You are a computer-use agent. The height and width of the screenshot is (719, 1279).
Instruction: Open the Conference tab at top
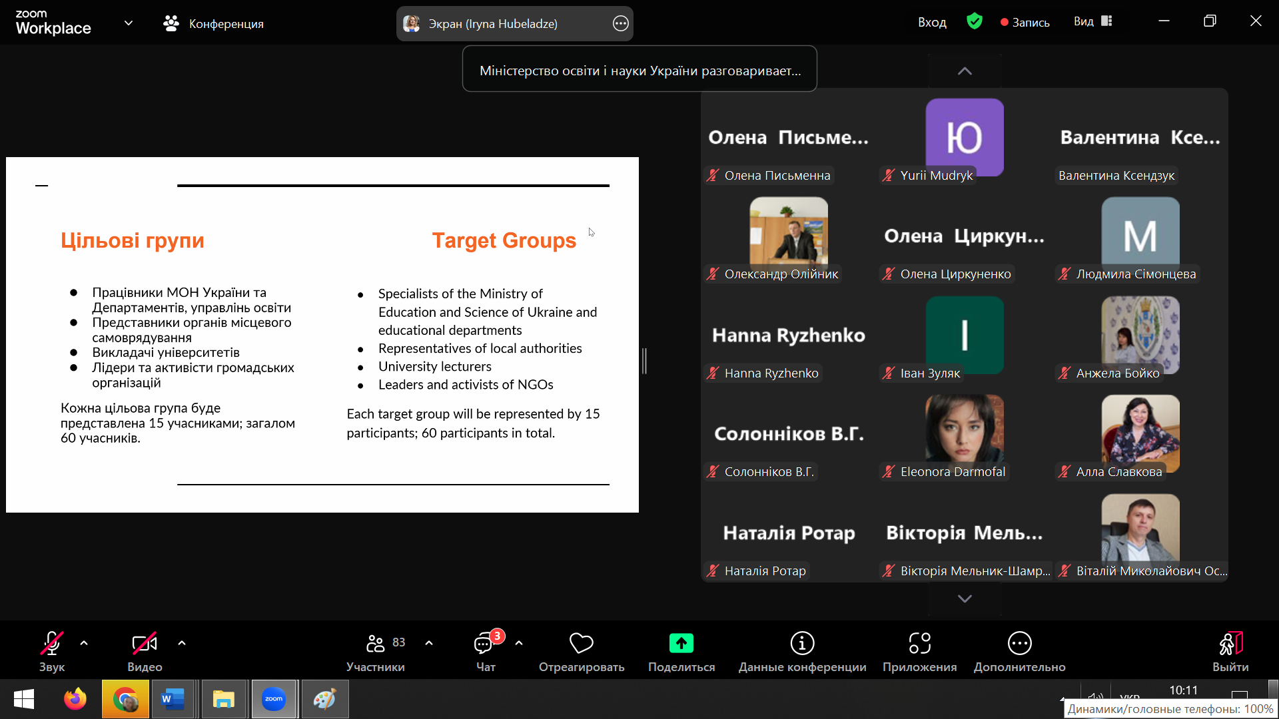pos(214,24)
